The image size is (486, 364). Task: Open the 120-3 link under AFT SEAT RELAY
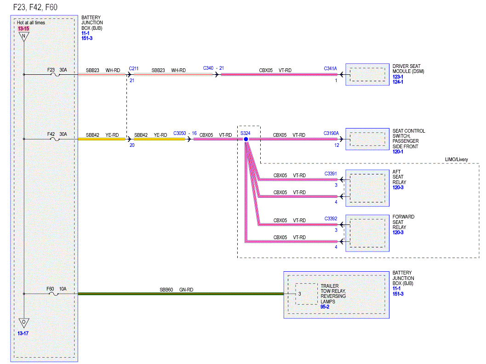398,188
